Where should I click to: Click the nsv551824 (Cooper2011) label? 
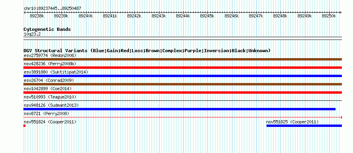[x=50, y=122]
